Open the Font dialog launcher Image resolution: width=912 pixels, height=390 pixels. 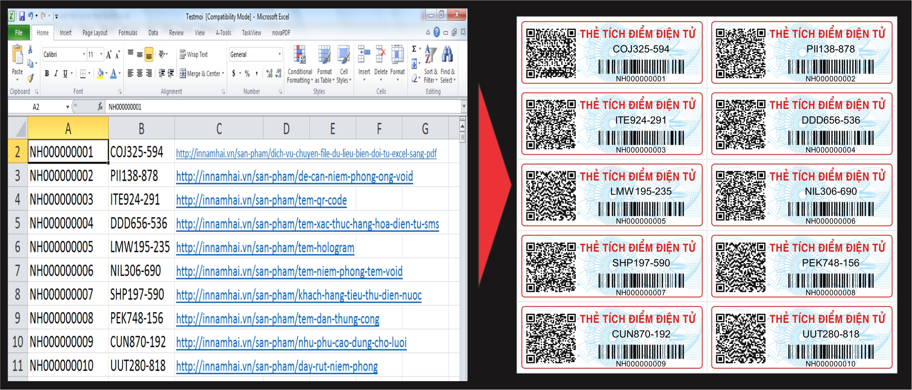coord(120,92)
